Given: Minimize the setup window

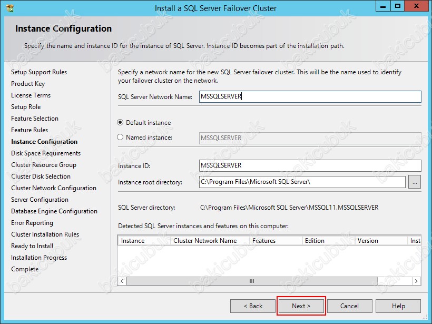Looking at the screenshot, I should (x=383, y=6).
